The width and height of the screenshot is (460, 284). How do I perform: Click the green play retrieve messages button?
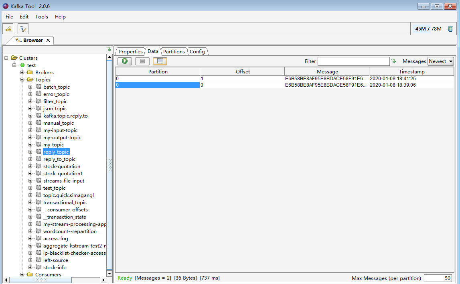click(125, 61)
